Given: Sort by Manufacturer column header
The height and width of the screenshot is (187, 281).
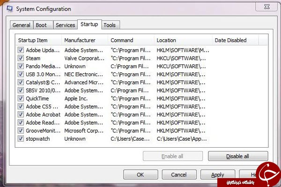Looking at the screenshot, I should tap(85, 40).
